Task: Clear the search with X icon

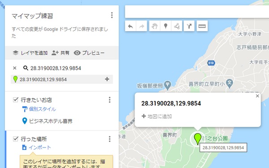Action: point(15,68)
